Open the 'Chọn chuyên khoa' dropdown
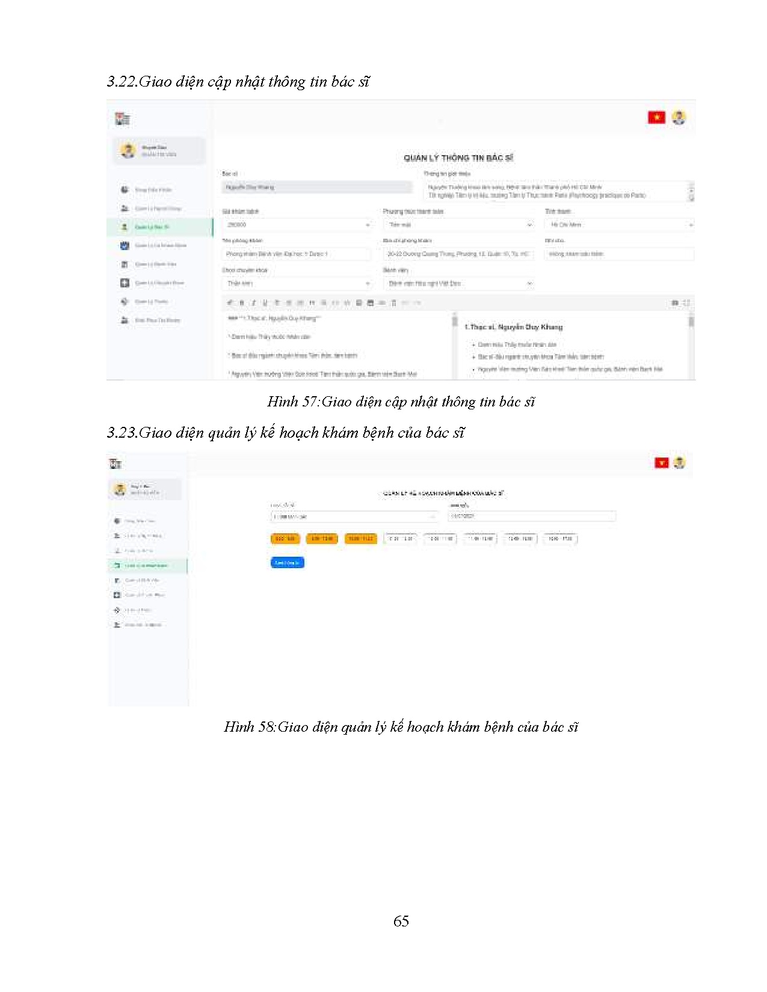767x992 pixels. tap(298, 284)
